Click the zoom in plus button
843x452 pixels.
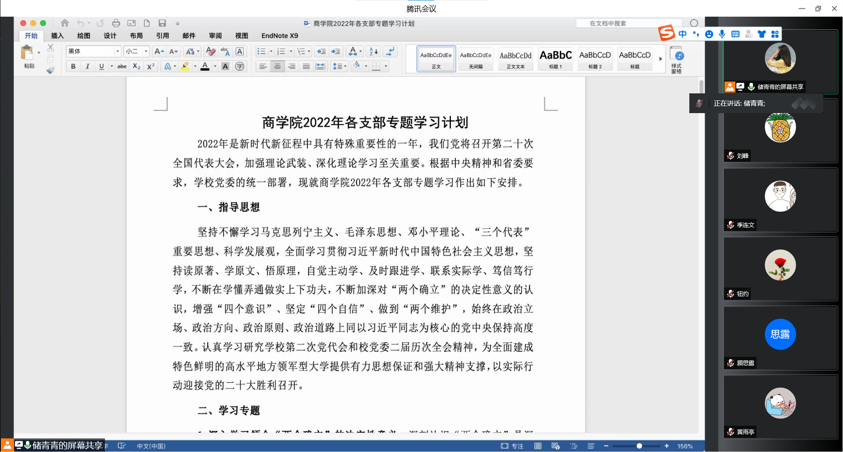[x=666, y=446]
